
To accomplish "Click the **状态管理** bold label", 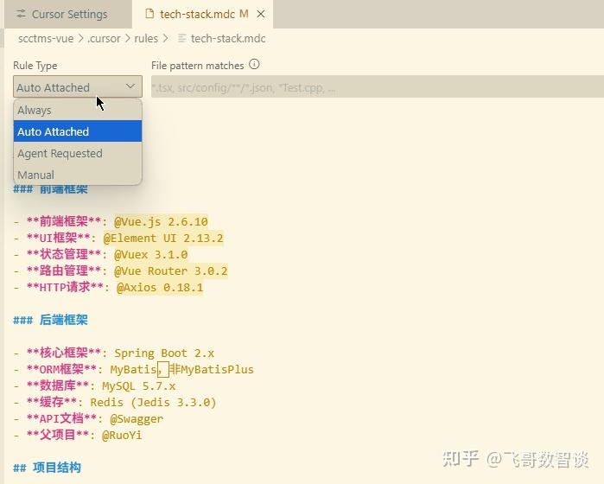I will [x=64, y=255].
